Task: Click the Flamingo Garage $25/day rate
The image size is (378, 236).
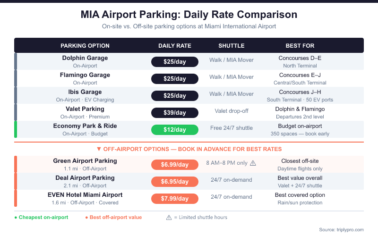Action: (x=175, y=79)
